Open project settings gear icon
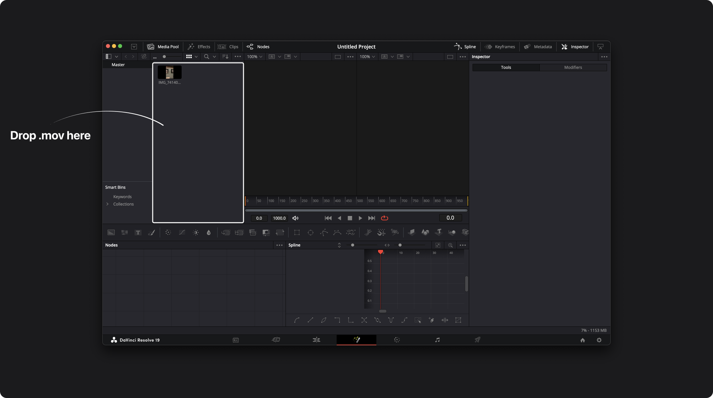The image size is (713, 398). click(x=599, y=340)
